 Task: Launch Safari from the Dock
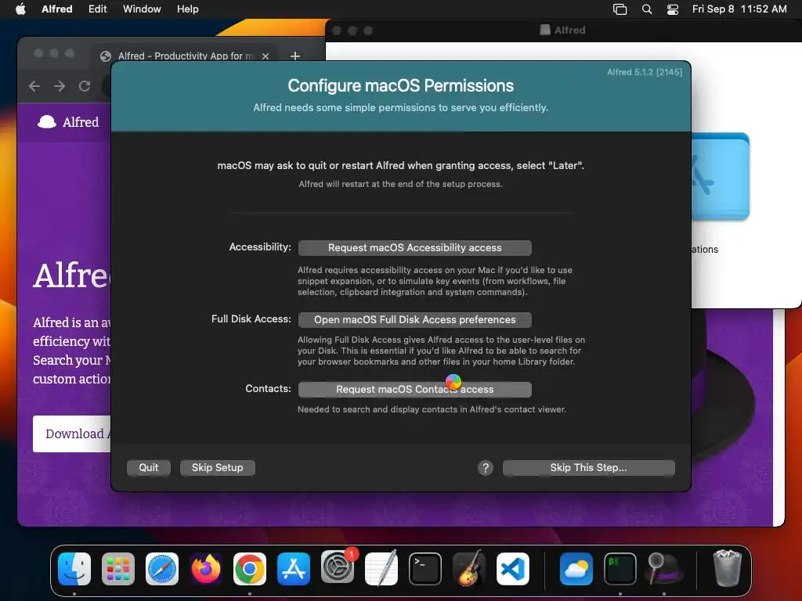[162, 568]
